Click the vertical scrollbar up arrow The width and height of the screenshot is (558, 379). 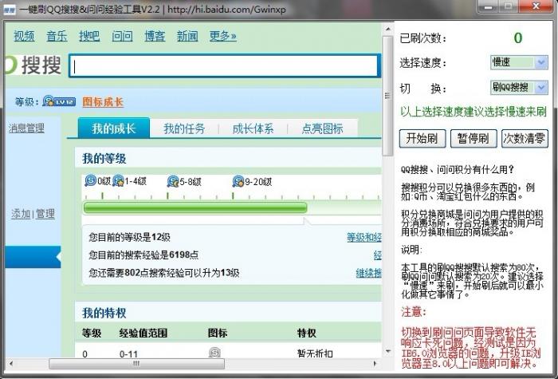[387, 29]
